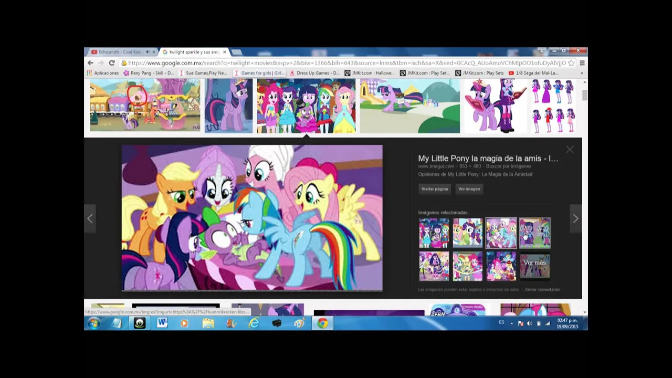Click the Ver más related images tile

535,265
